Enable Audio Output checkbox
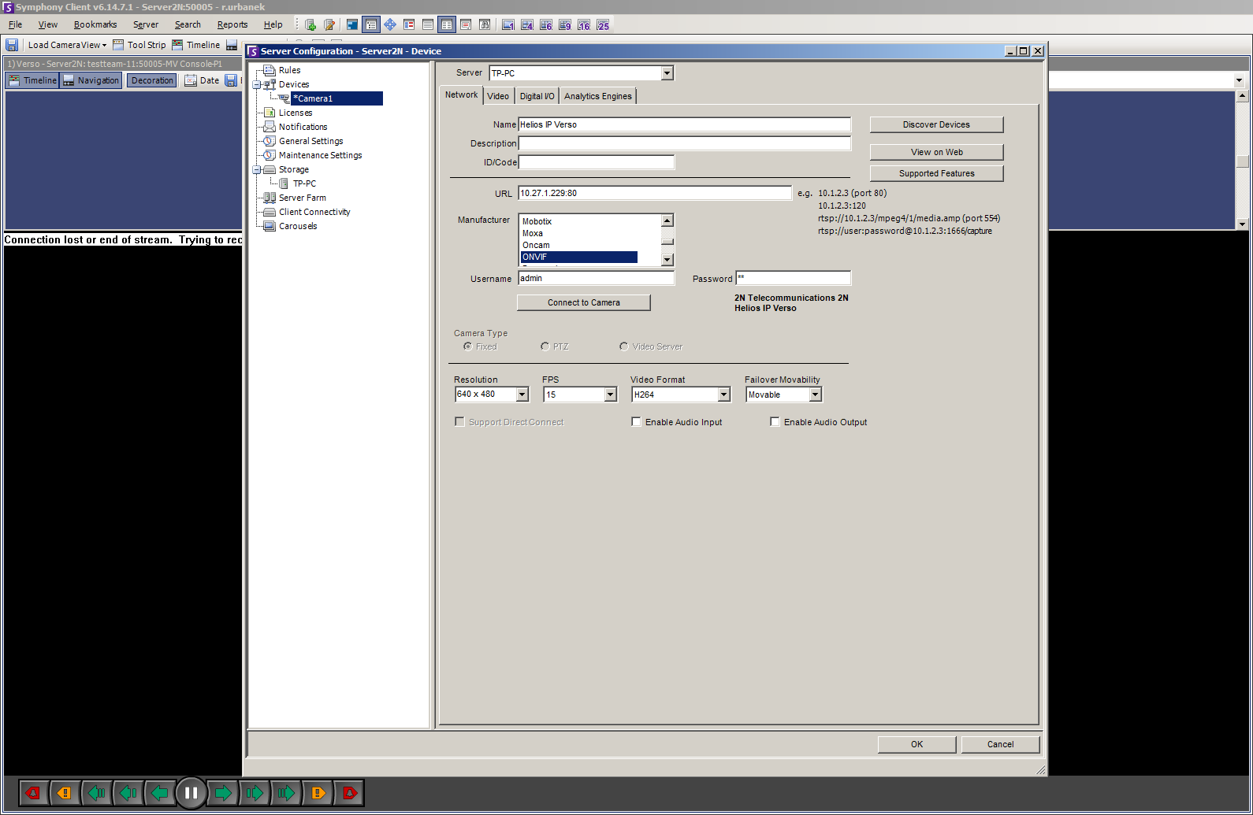The width and height of the screenshot is (1253, 815). (775, 422)
